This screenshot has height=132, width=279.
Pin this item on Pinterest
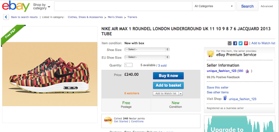246,43
